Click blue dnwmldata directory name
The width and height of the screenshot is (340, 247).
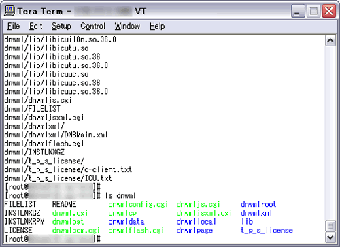[x=126, y=222]
